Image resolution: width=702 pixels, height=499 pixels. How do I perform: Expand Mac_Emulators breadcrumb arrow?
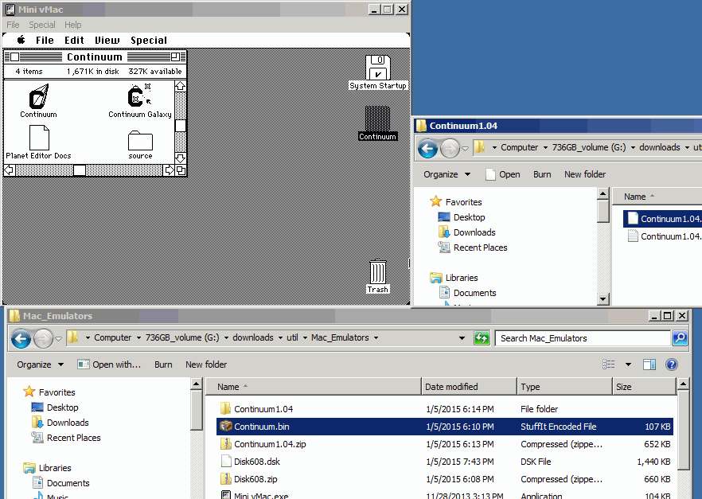(376, 337)
